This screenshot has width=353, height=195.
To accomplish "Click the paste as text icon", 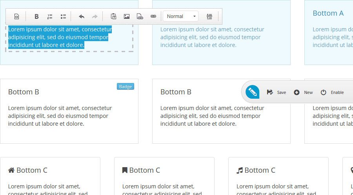I will [x=113, y=16].
